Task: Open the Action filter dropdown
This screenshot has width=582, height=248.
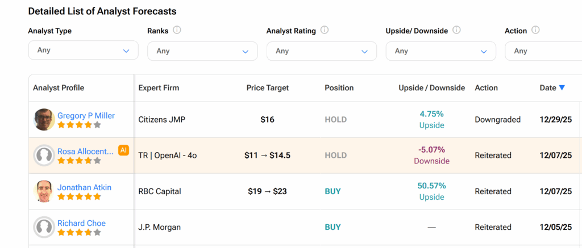Action: coord(543,51)
